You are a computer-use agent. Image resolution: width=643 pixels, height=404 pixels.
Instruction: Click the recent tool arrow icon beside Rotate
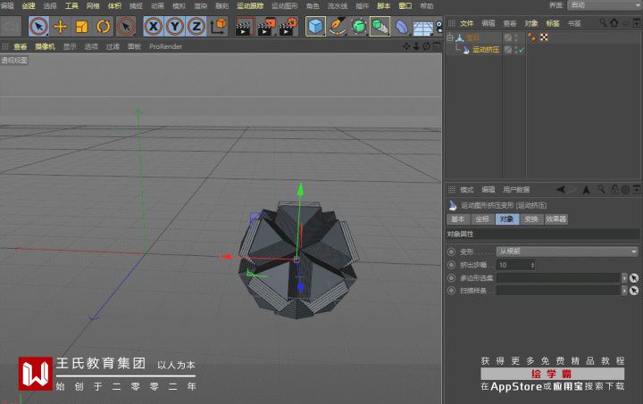[126, 27]
